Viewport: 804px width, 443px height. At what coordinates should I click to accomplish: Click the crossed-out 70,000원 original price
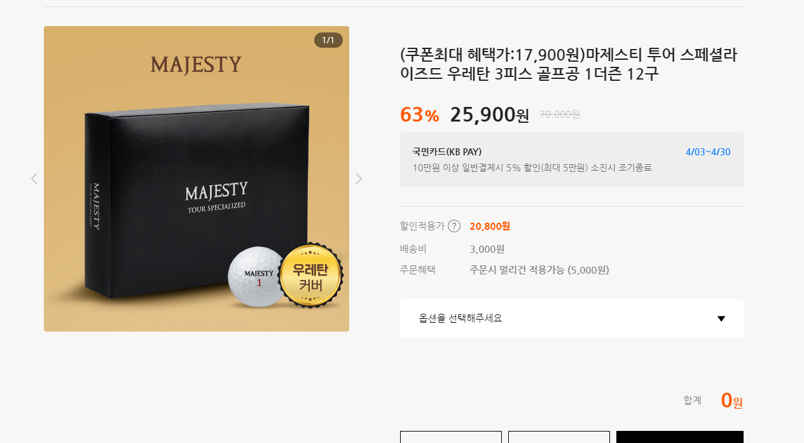(560, 115)
